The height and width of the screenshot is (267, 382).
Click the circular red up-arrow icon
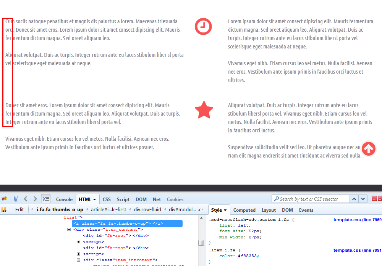pyautogui.click(x=369, y=150)
